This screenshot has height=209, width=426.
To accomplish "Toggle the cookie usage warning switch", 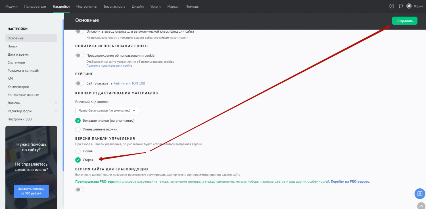I will click(x=80, y=56).
